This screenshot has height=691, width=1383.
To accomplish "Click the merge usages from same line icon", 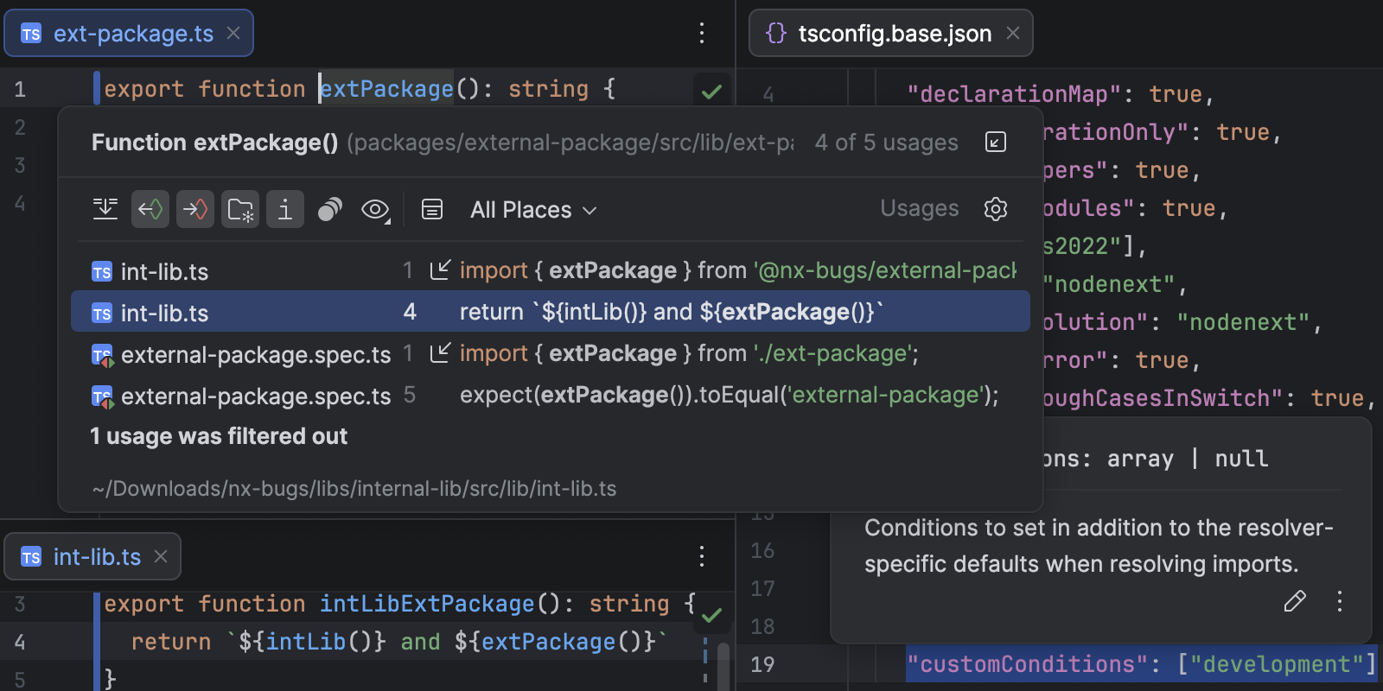I will click(x=105, y=209).
